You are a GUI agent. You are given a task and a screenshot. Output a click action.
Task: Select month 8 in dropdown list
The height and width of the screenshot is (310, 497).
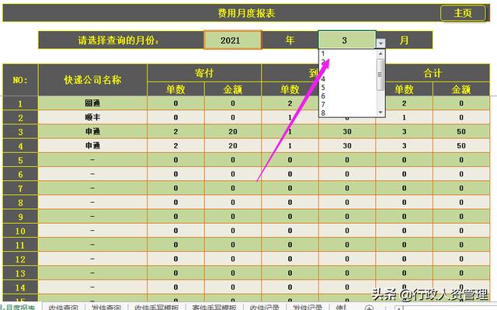point(348,113)
